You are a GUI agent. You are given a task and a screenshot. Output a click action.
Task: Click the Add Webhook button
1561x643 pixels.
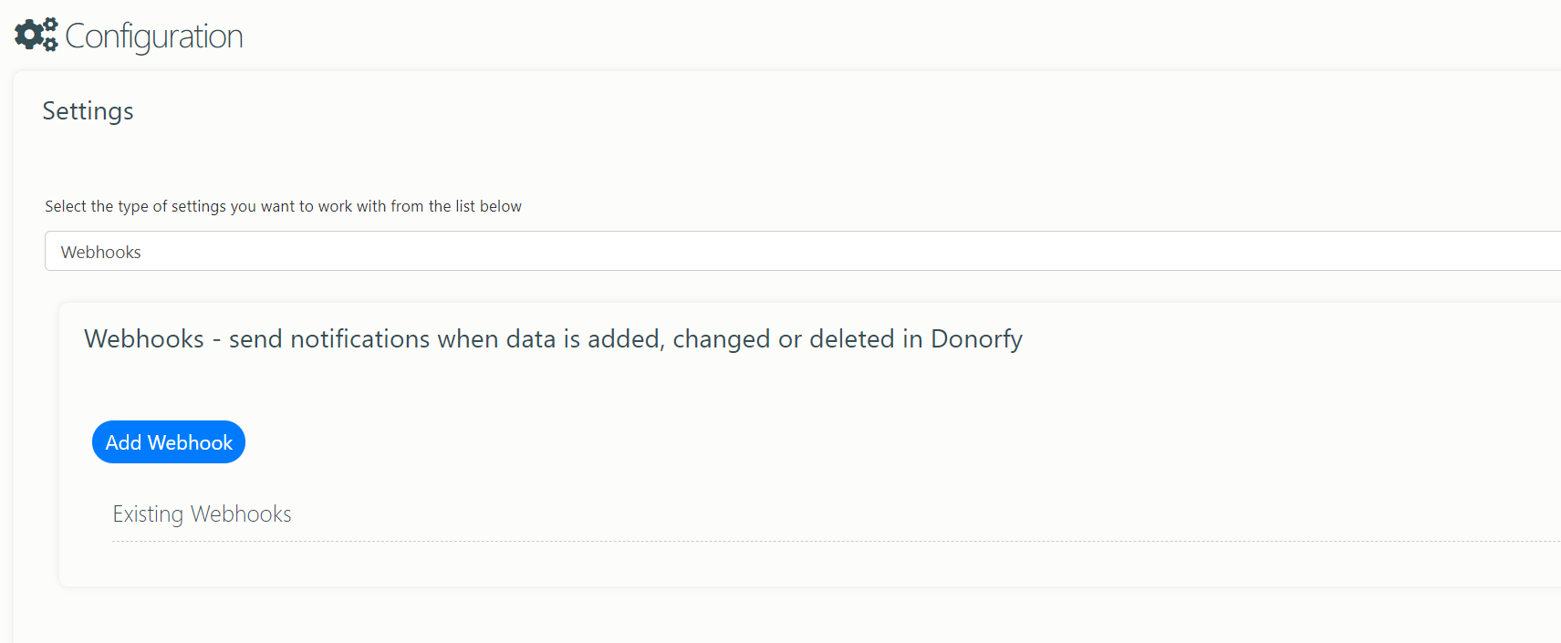169,442
